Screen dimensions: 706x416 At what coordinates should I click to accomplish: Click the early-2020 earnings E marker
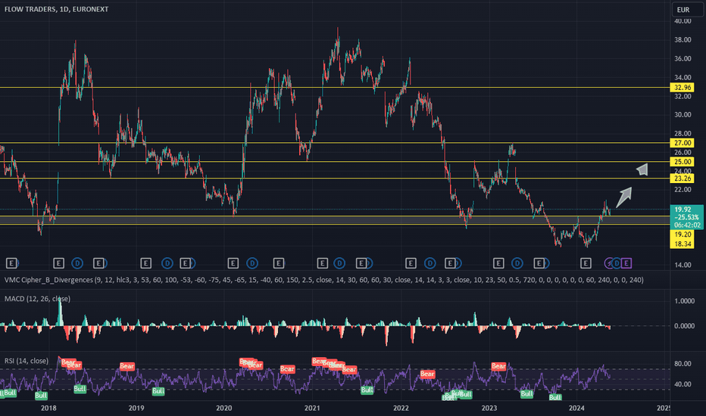[x=233, y=263]
